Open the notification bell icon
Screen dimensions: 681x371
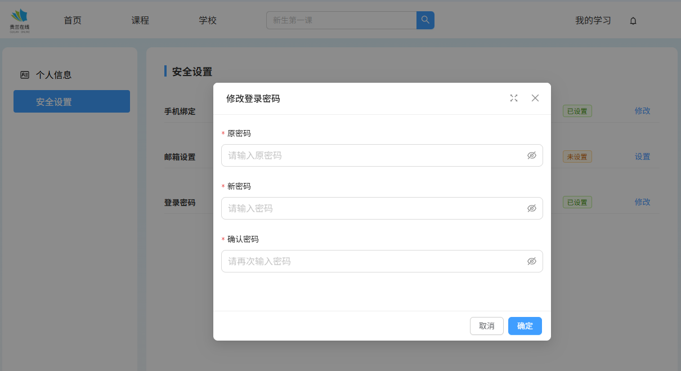pyautogui.click(x=633, y=21)
